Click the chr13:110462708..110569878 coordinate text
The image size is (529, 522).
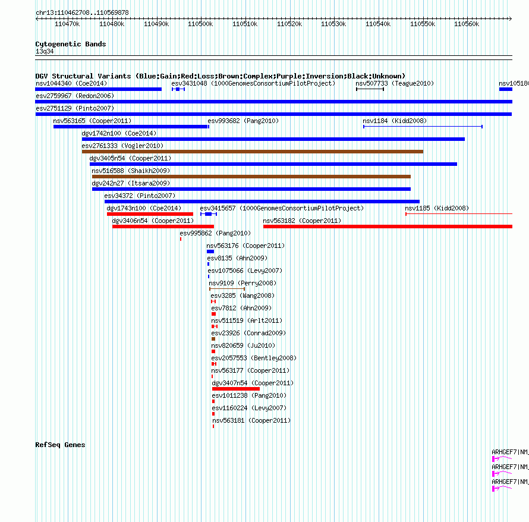pyautogui.click(x=82, y=12)
